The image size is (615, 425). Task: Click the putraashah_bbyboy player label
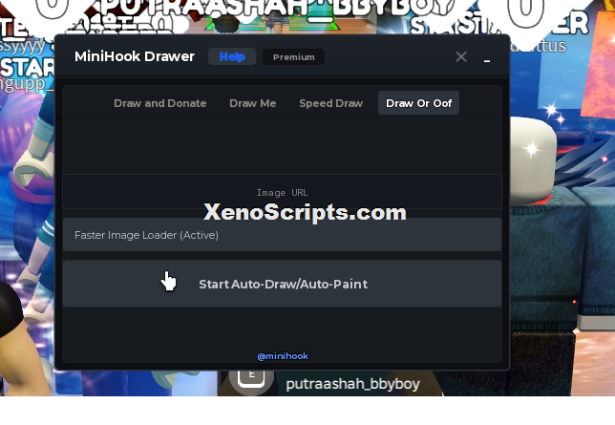point(353,384)
